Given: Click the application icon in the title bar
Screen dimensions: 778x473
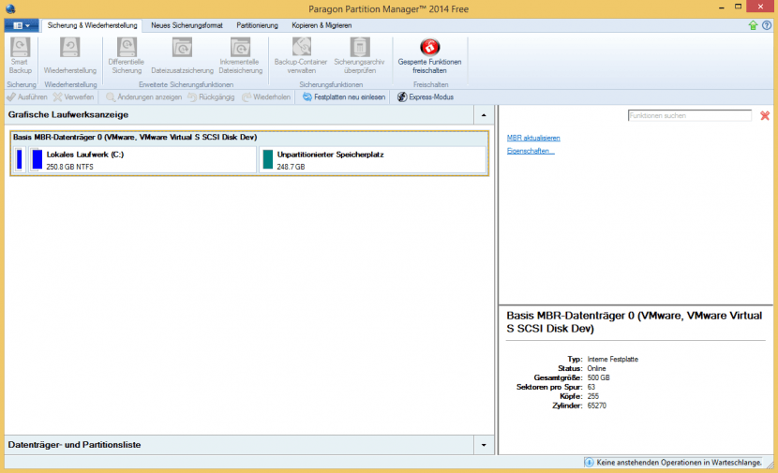Looking at the screenshot, I should point(10,8).
